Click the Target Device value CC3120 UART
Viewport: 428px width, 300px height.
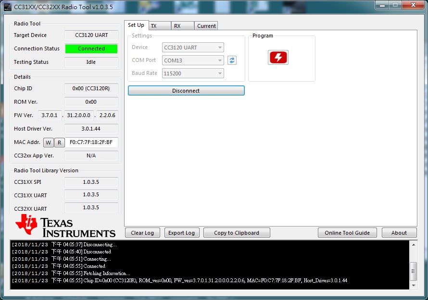pyautogui.click(x=91, y=35)
